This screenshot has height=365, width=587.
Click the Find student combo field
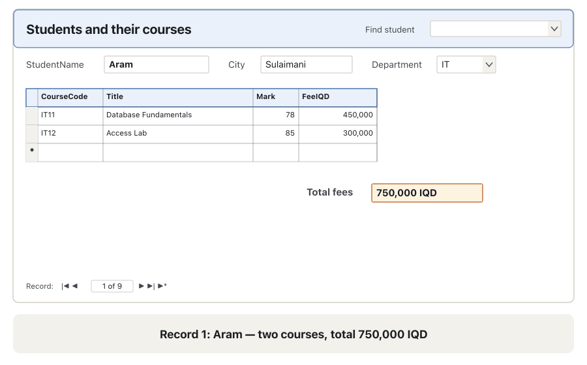pos(495,29)
